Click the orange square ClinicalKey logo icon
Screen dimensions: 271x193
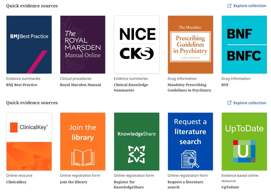[x=14, y=127]
